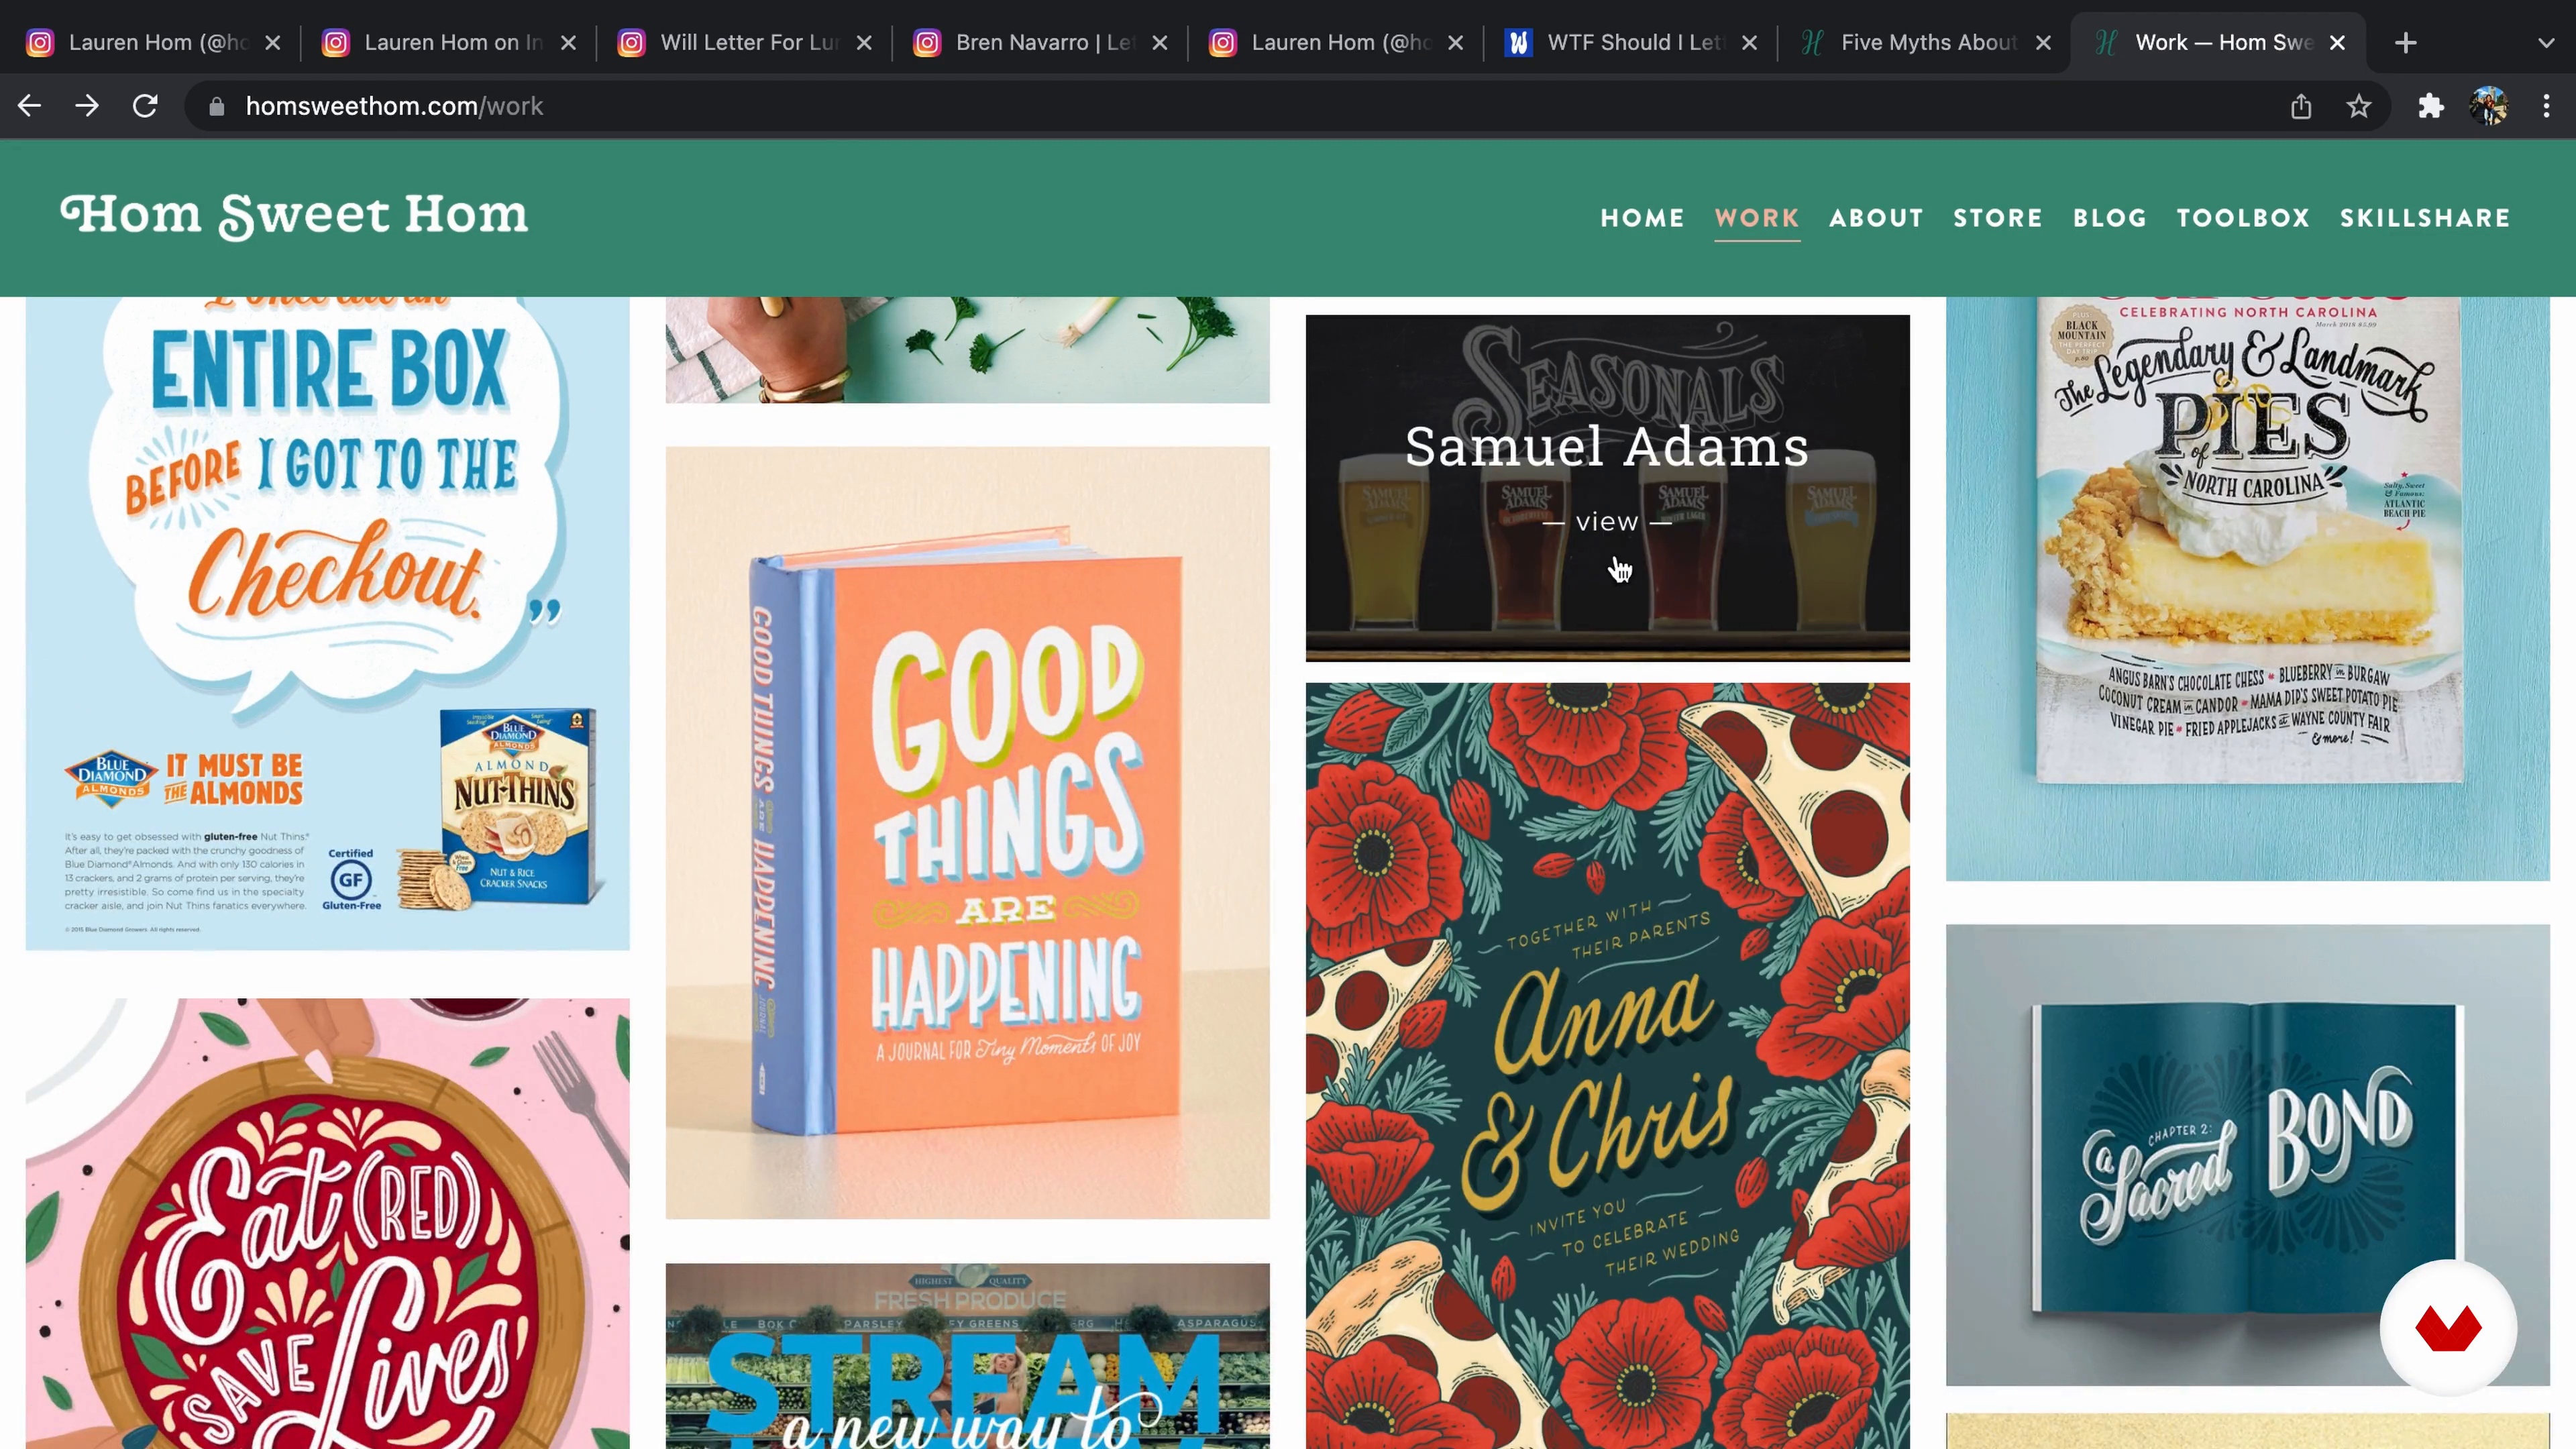Screen dimensions: 2576x1449
Task: Open the HOME nav link
Action: [1642, 218]
